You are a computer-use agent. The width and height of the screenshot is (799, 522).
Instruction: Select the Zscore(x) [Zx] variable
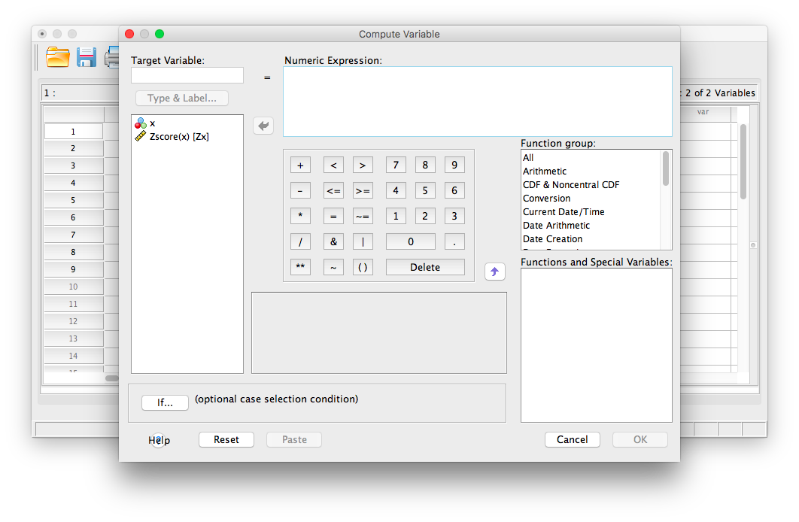(179, 137)
